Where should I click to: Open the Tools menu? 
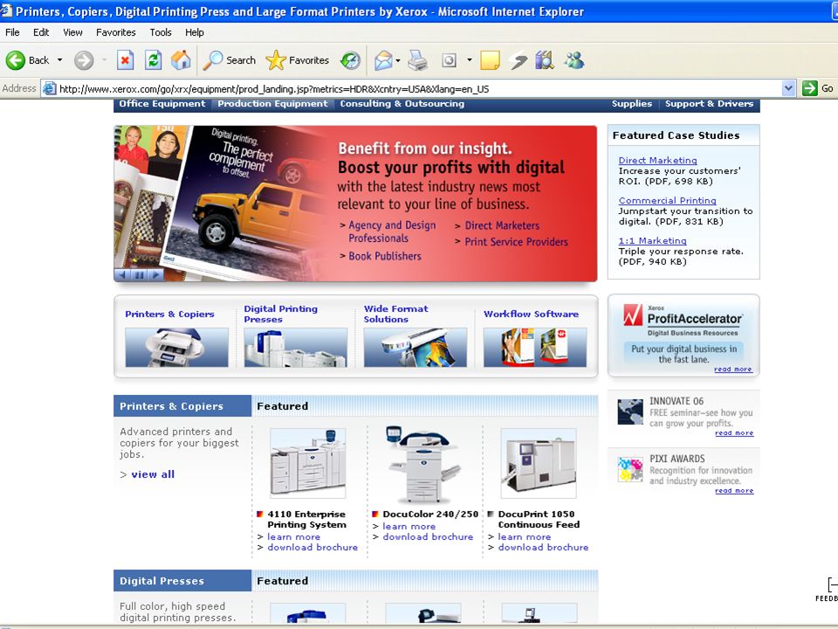click(161, 32)
